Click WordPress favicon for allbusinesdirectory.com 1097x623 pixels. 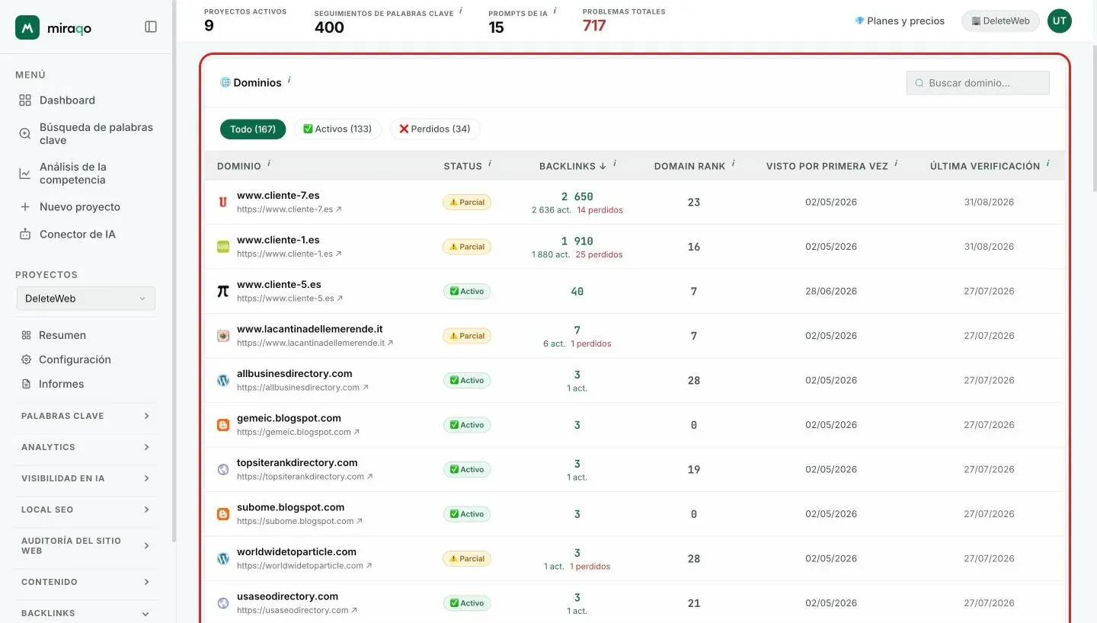coord(223,380)
